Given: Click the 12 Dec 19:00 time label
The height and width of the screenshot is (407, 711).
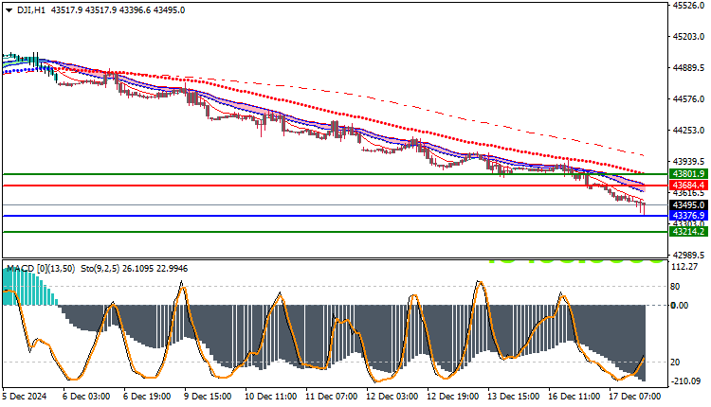Looking at the screenshot, I should (453, 397).
